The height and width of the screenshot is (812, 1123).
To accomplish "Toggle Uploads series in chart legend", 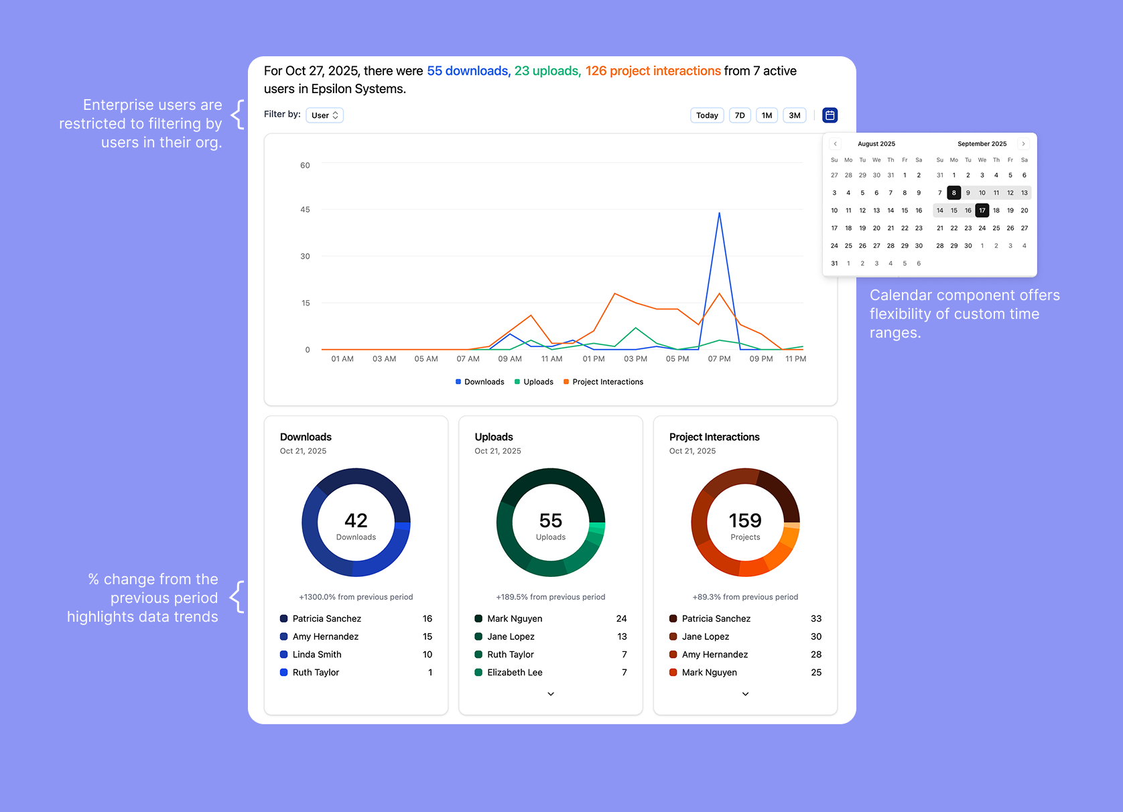I will tap(534, 382).
